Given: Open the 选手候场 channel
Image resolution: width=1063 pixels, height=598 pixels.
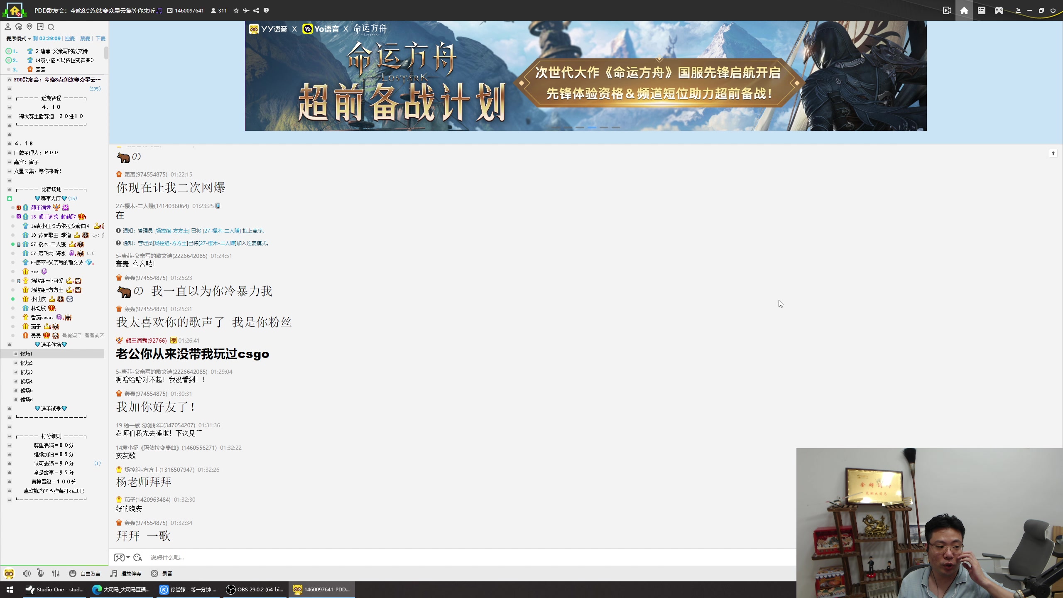Looking at the screenshot, I should tap(51, 345).
